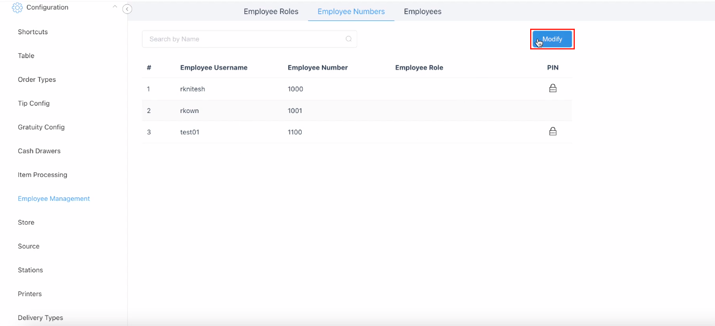715x326 pixels.
Task: Open the Stations sidebar item
Action: 31,270
